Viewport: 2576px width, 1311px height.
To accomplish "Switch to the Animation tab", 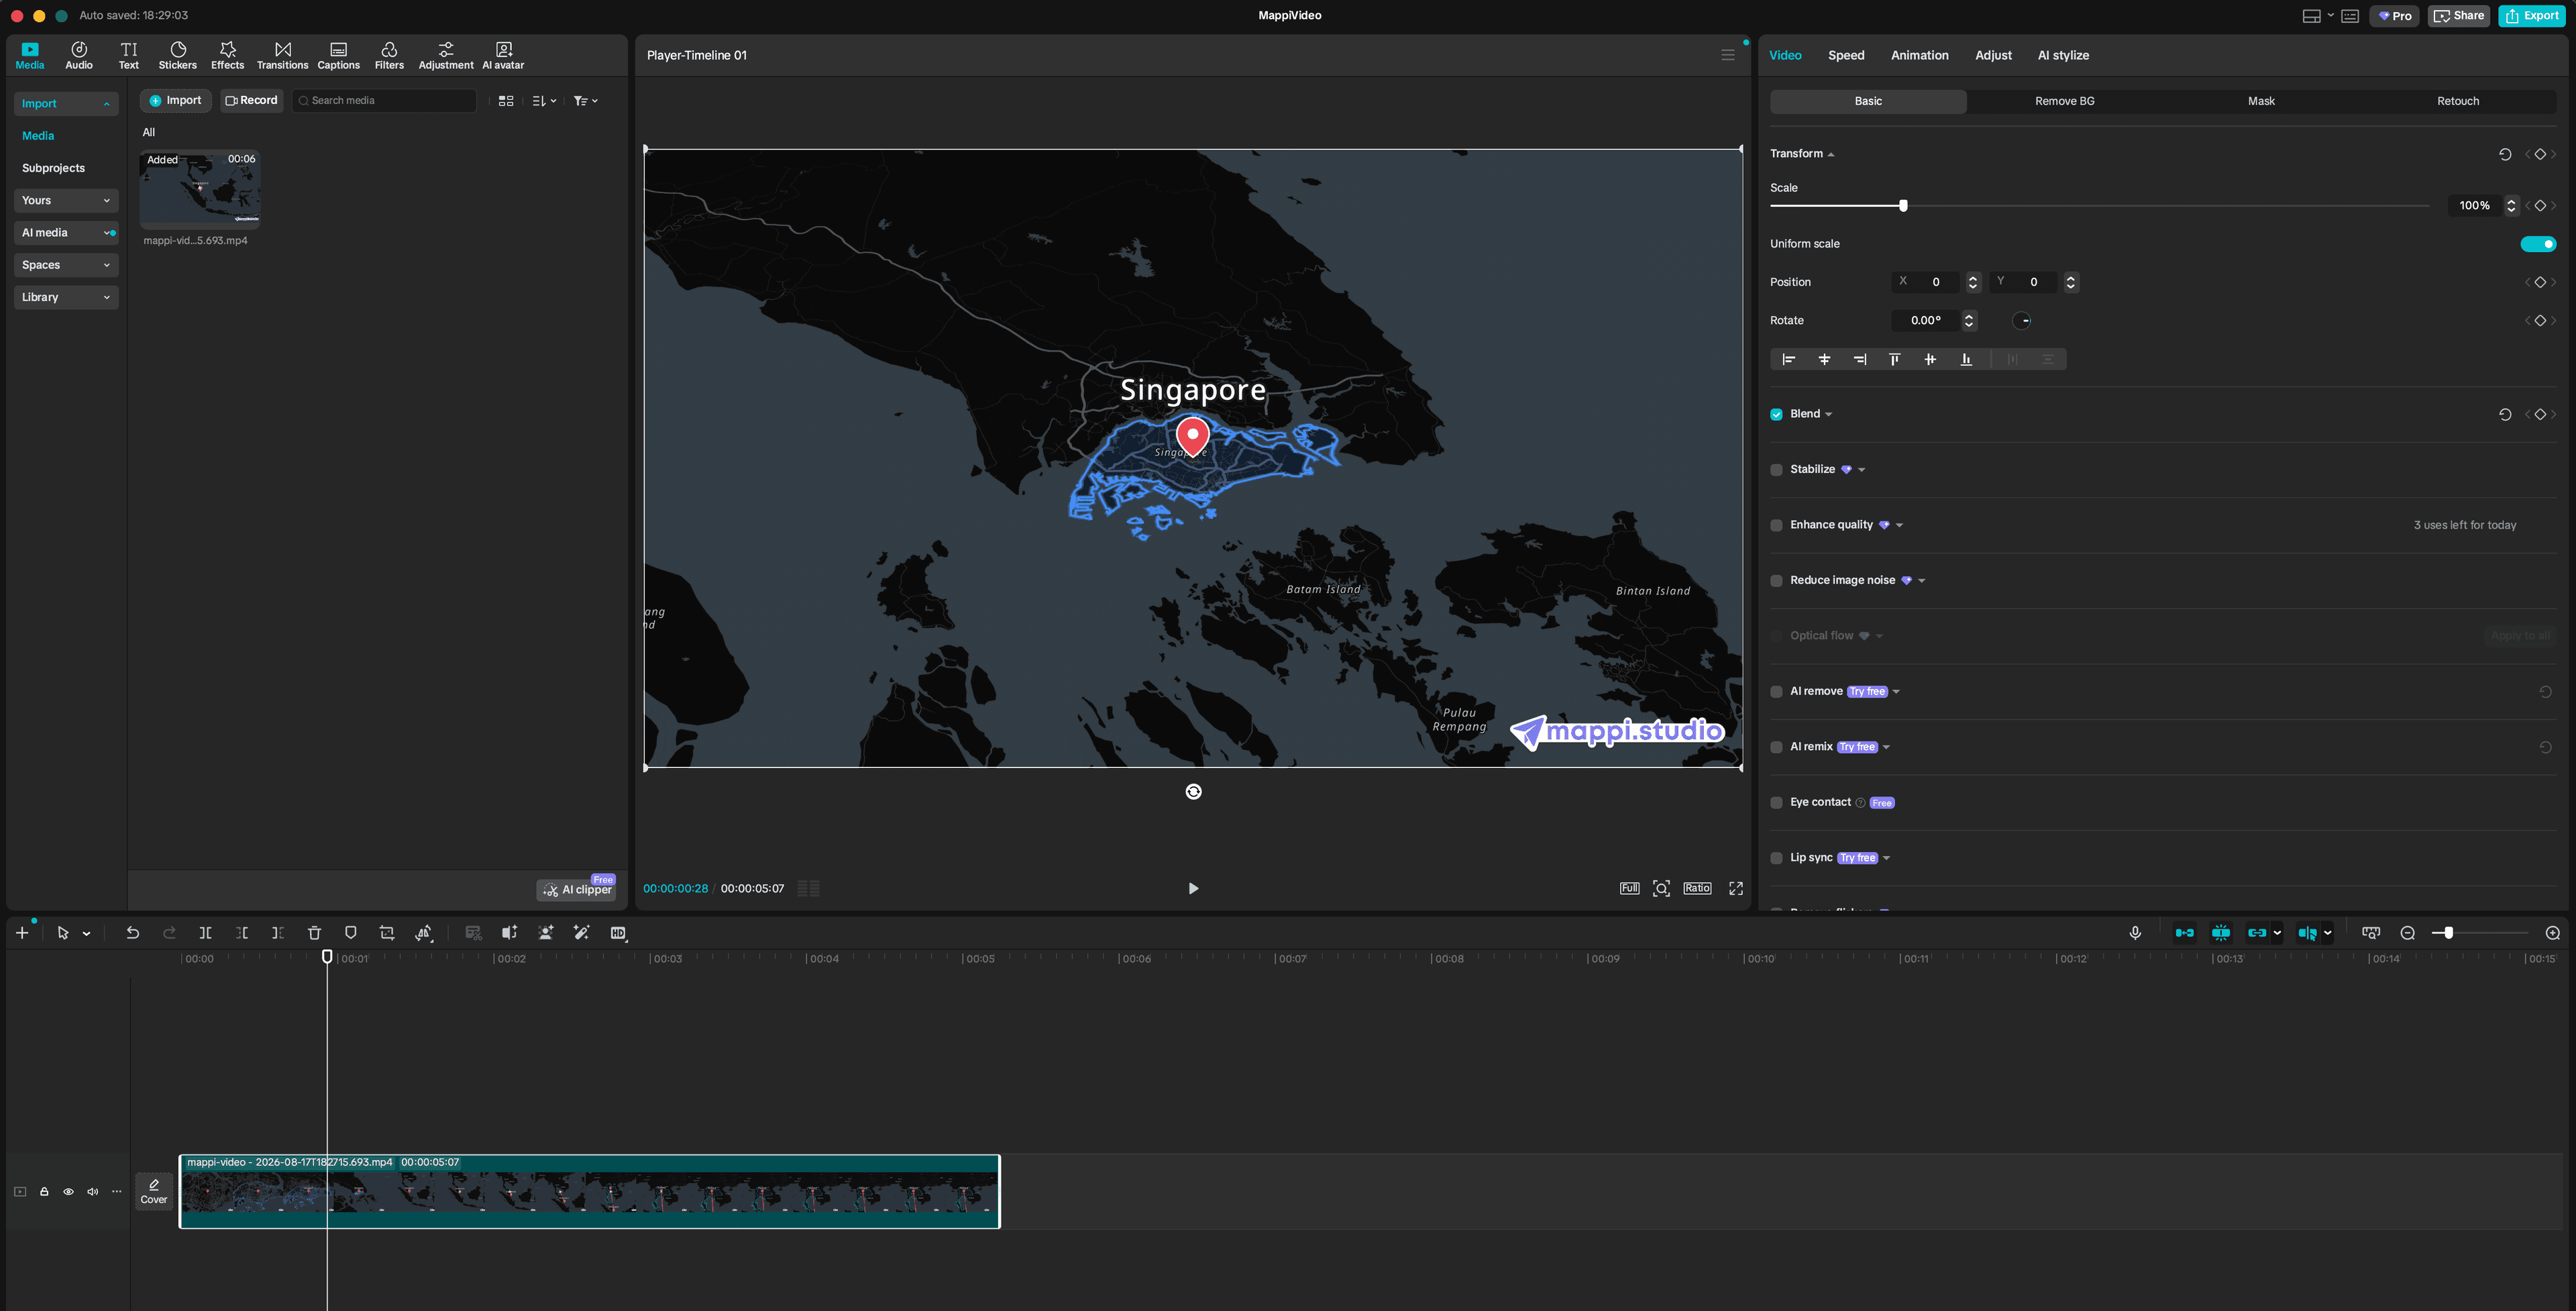I will (x=1919, y=55).
